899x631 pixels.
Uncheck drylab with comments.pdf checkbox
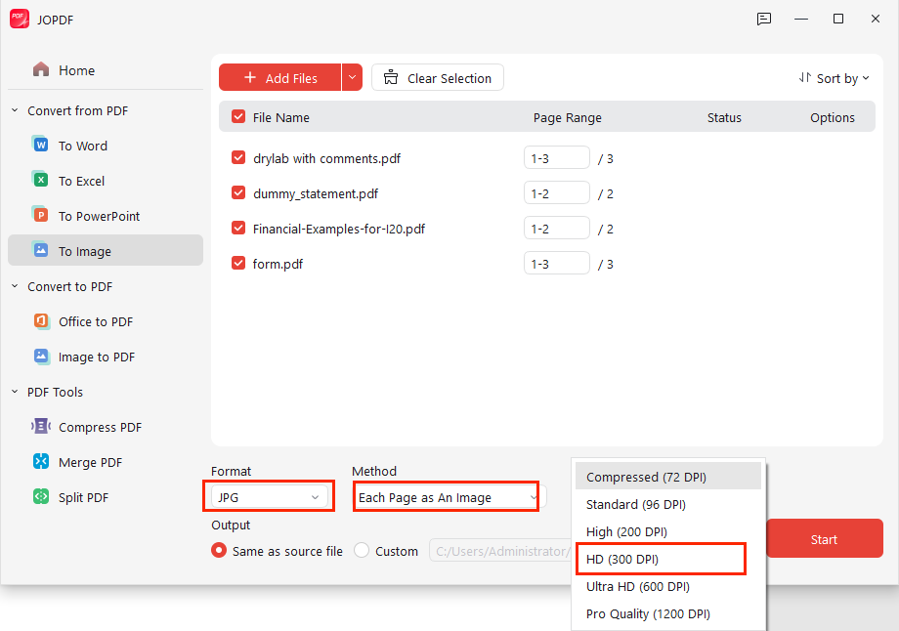(238, 157)
